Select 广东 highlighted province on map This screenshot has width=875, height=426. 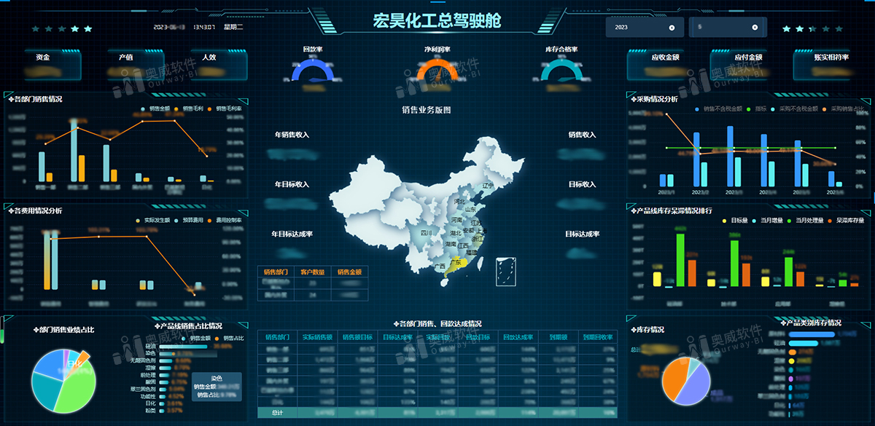pyautogui.click(x=456, y=264)
